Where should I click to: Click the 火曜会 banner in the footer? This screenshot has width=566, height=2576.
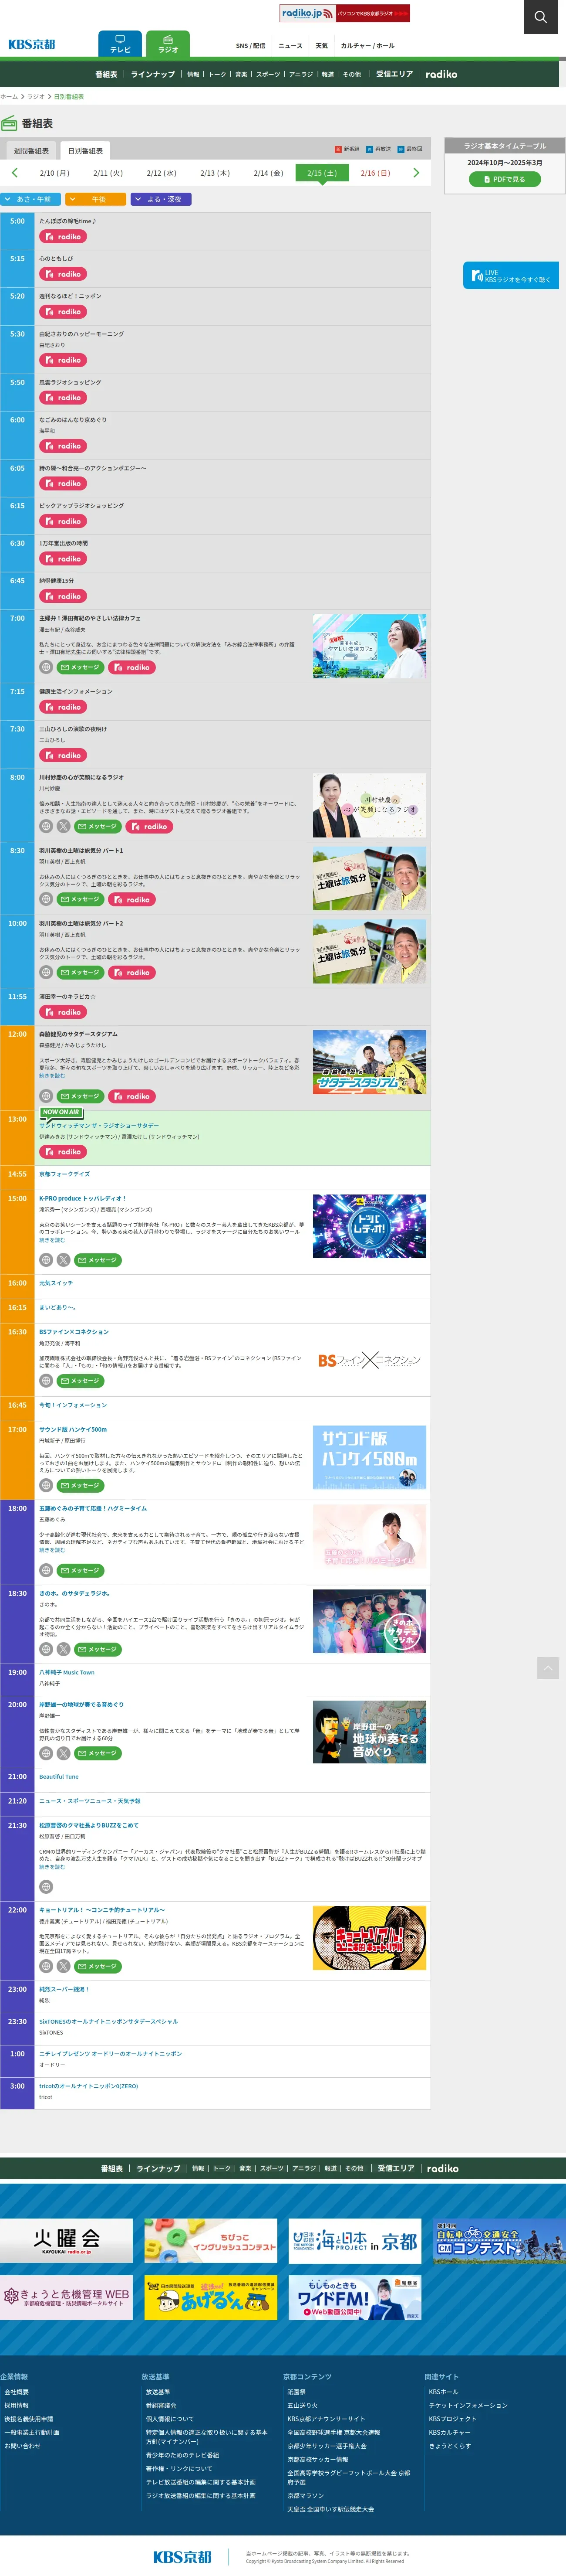pos(66,2240)
